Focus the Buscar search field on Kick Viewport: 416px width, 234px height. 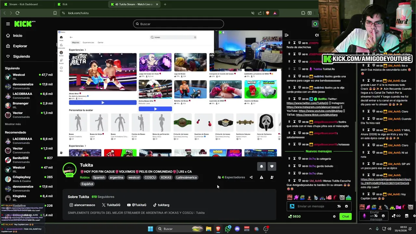click(178, 24)
